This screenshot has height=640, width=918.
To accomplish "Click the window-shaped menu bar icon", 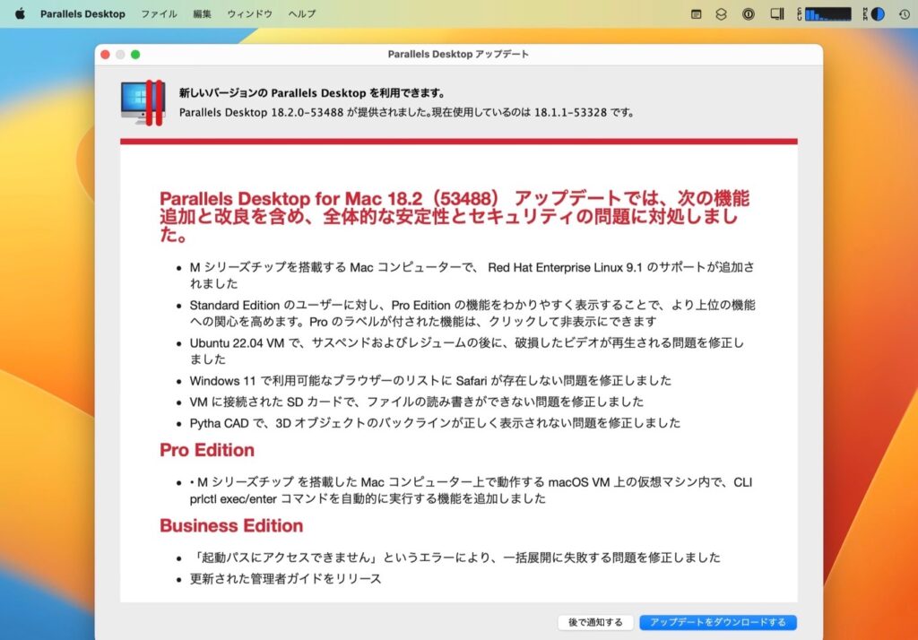I will pos(696,14).
